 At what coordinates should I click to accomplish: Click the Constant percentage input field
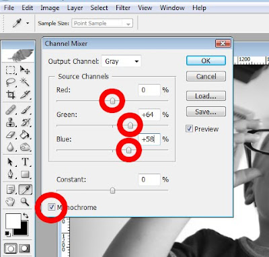(x=149, y=180)
